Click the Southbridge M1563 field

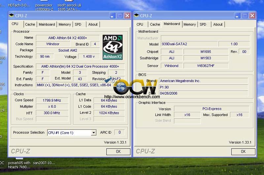[x=206, y=58]
